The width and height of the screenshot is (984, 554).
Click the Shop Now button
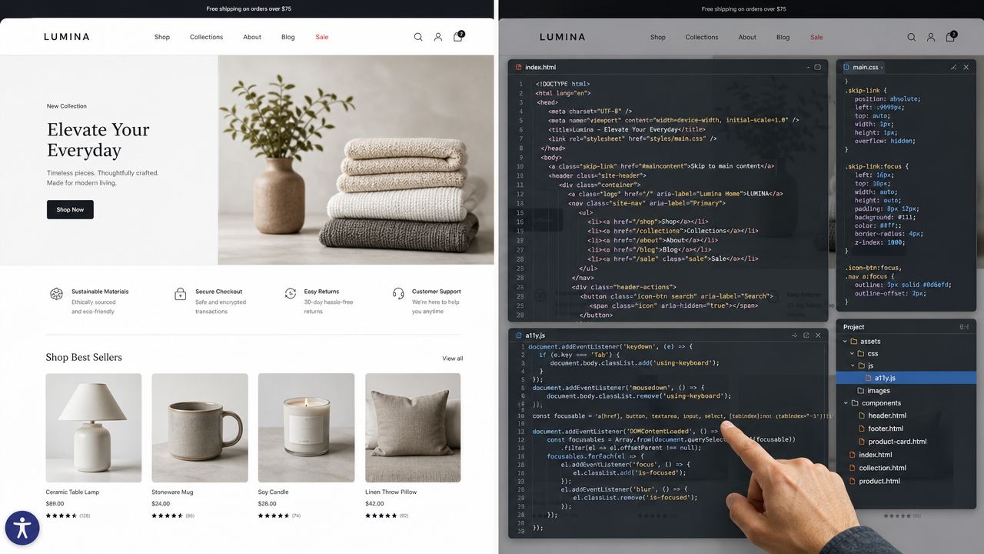[x=70, y=209]
